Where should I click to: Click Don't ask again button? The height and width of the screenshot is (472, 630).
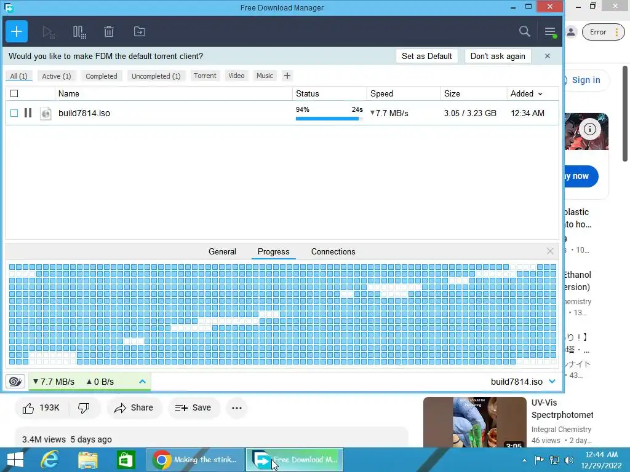[497, 56]
